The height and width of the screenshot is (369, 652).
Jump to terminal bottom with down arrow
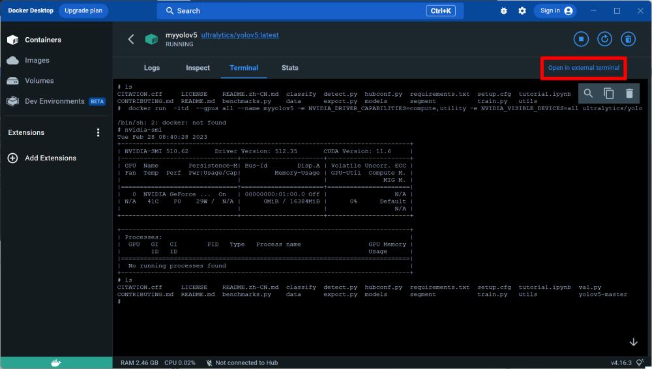pos(633,342)
